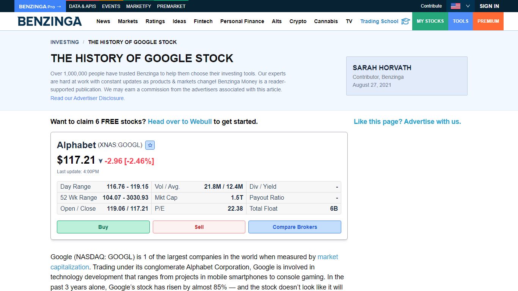Click the -2.96 [-2.46%] change value

[x=129, y=161]
